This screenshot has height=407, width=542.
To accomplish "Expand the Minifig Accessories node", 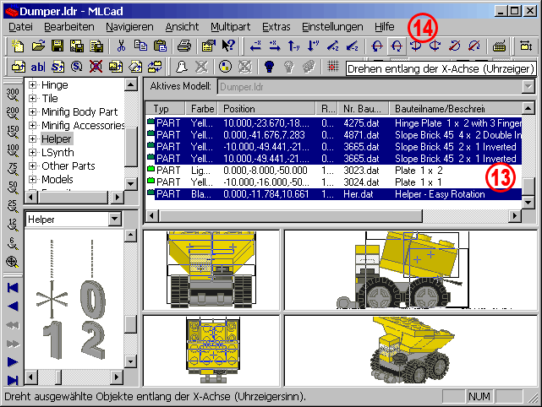I will (32, 125).
